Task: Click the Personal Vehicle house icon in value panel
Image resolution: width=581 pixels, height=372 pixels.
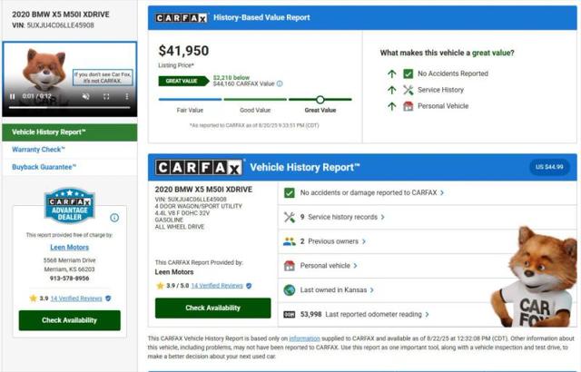Action: (408, 106)
